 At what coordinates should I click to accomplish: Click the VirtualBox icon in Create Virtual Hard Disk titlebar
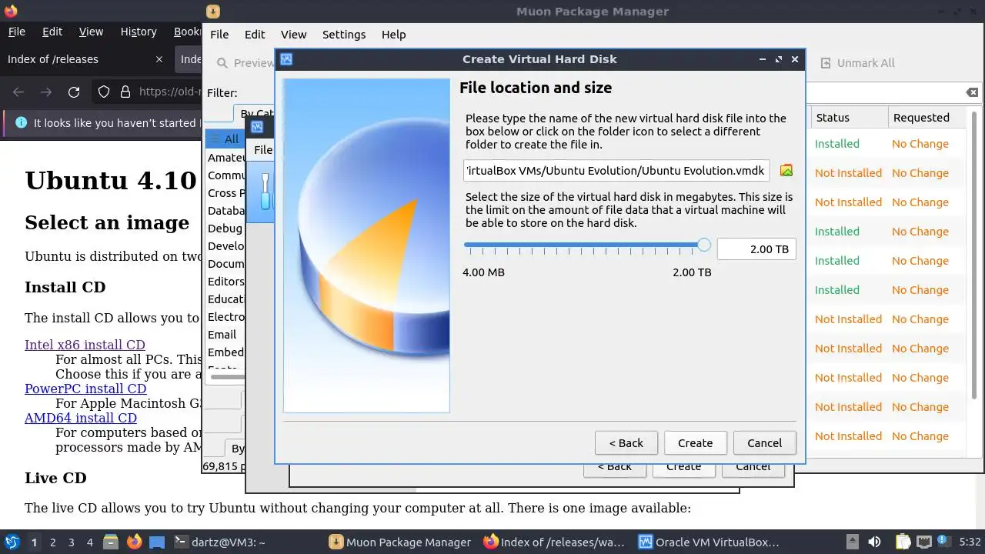pyautogui.click(x=286, y=59)
